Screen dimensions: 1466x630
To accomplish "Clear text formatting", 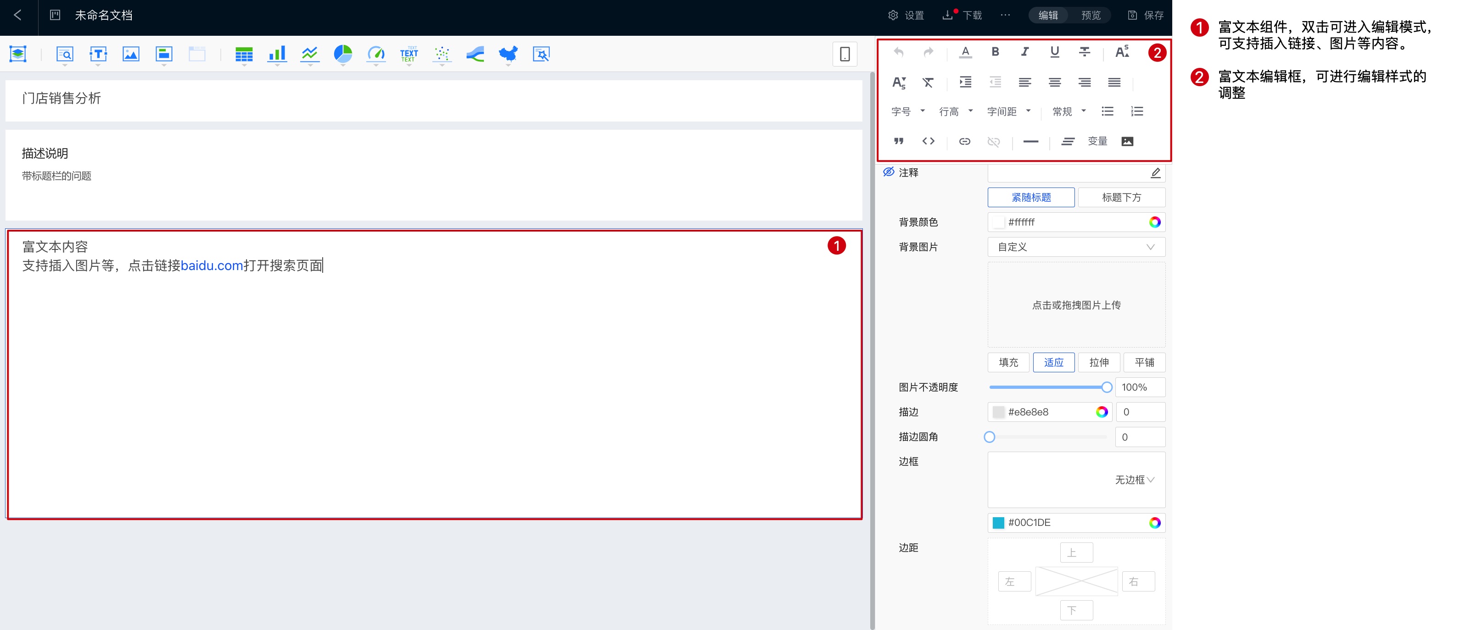I will (928, 83).
